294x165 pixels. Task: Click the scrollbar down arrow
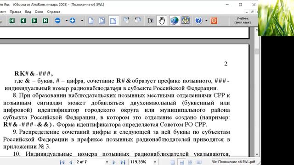pos(257,154)
